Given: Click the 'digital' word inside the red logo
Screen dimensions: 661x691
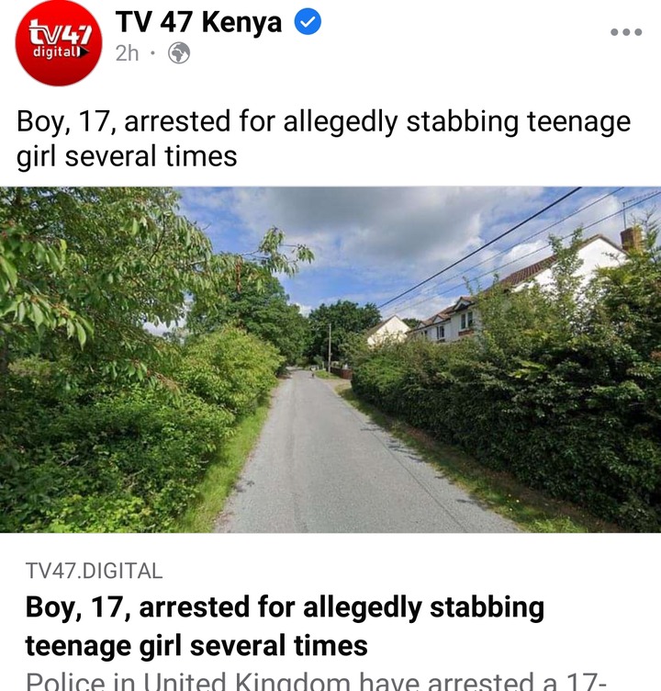Looking at the screenshot, I should 56,51.
